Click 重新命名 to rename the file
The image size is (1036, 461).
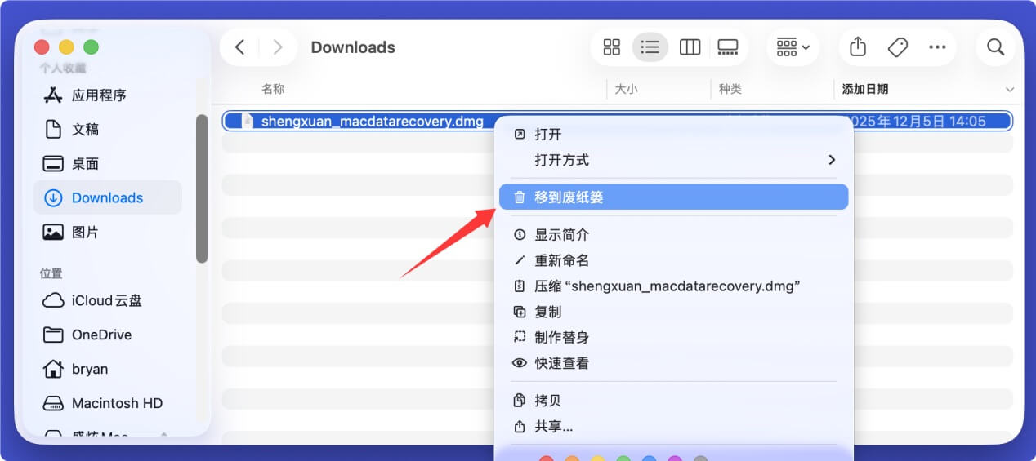[x=561, y=260]
